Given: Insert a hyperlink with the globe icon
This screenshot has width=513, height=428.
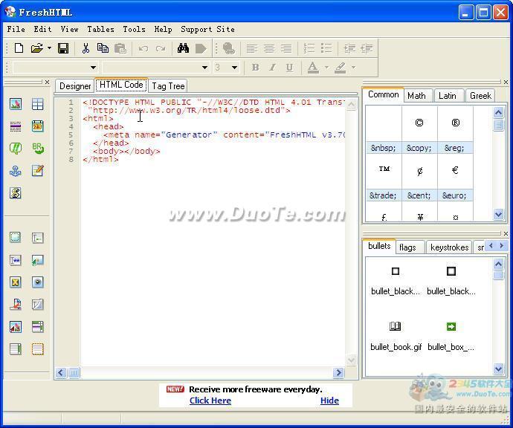Looking at the screenshot, I should pyautogui.click(x=229, y=49).
